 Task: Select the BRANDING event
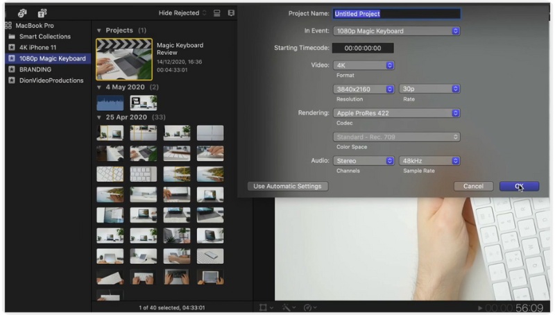pos(35,69)
